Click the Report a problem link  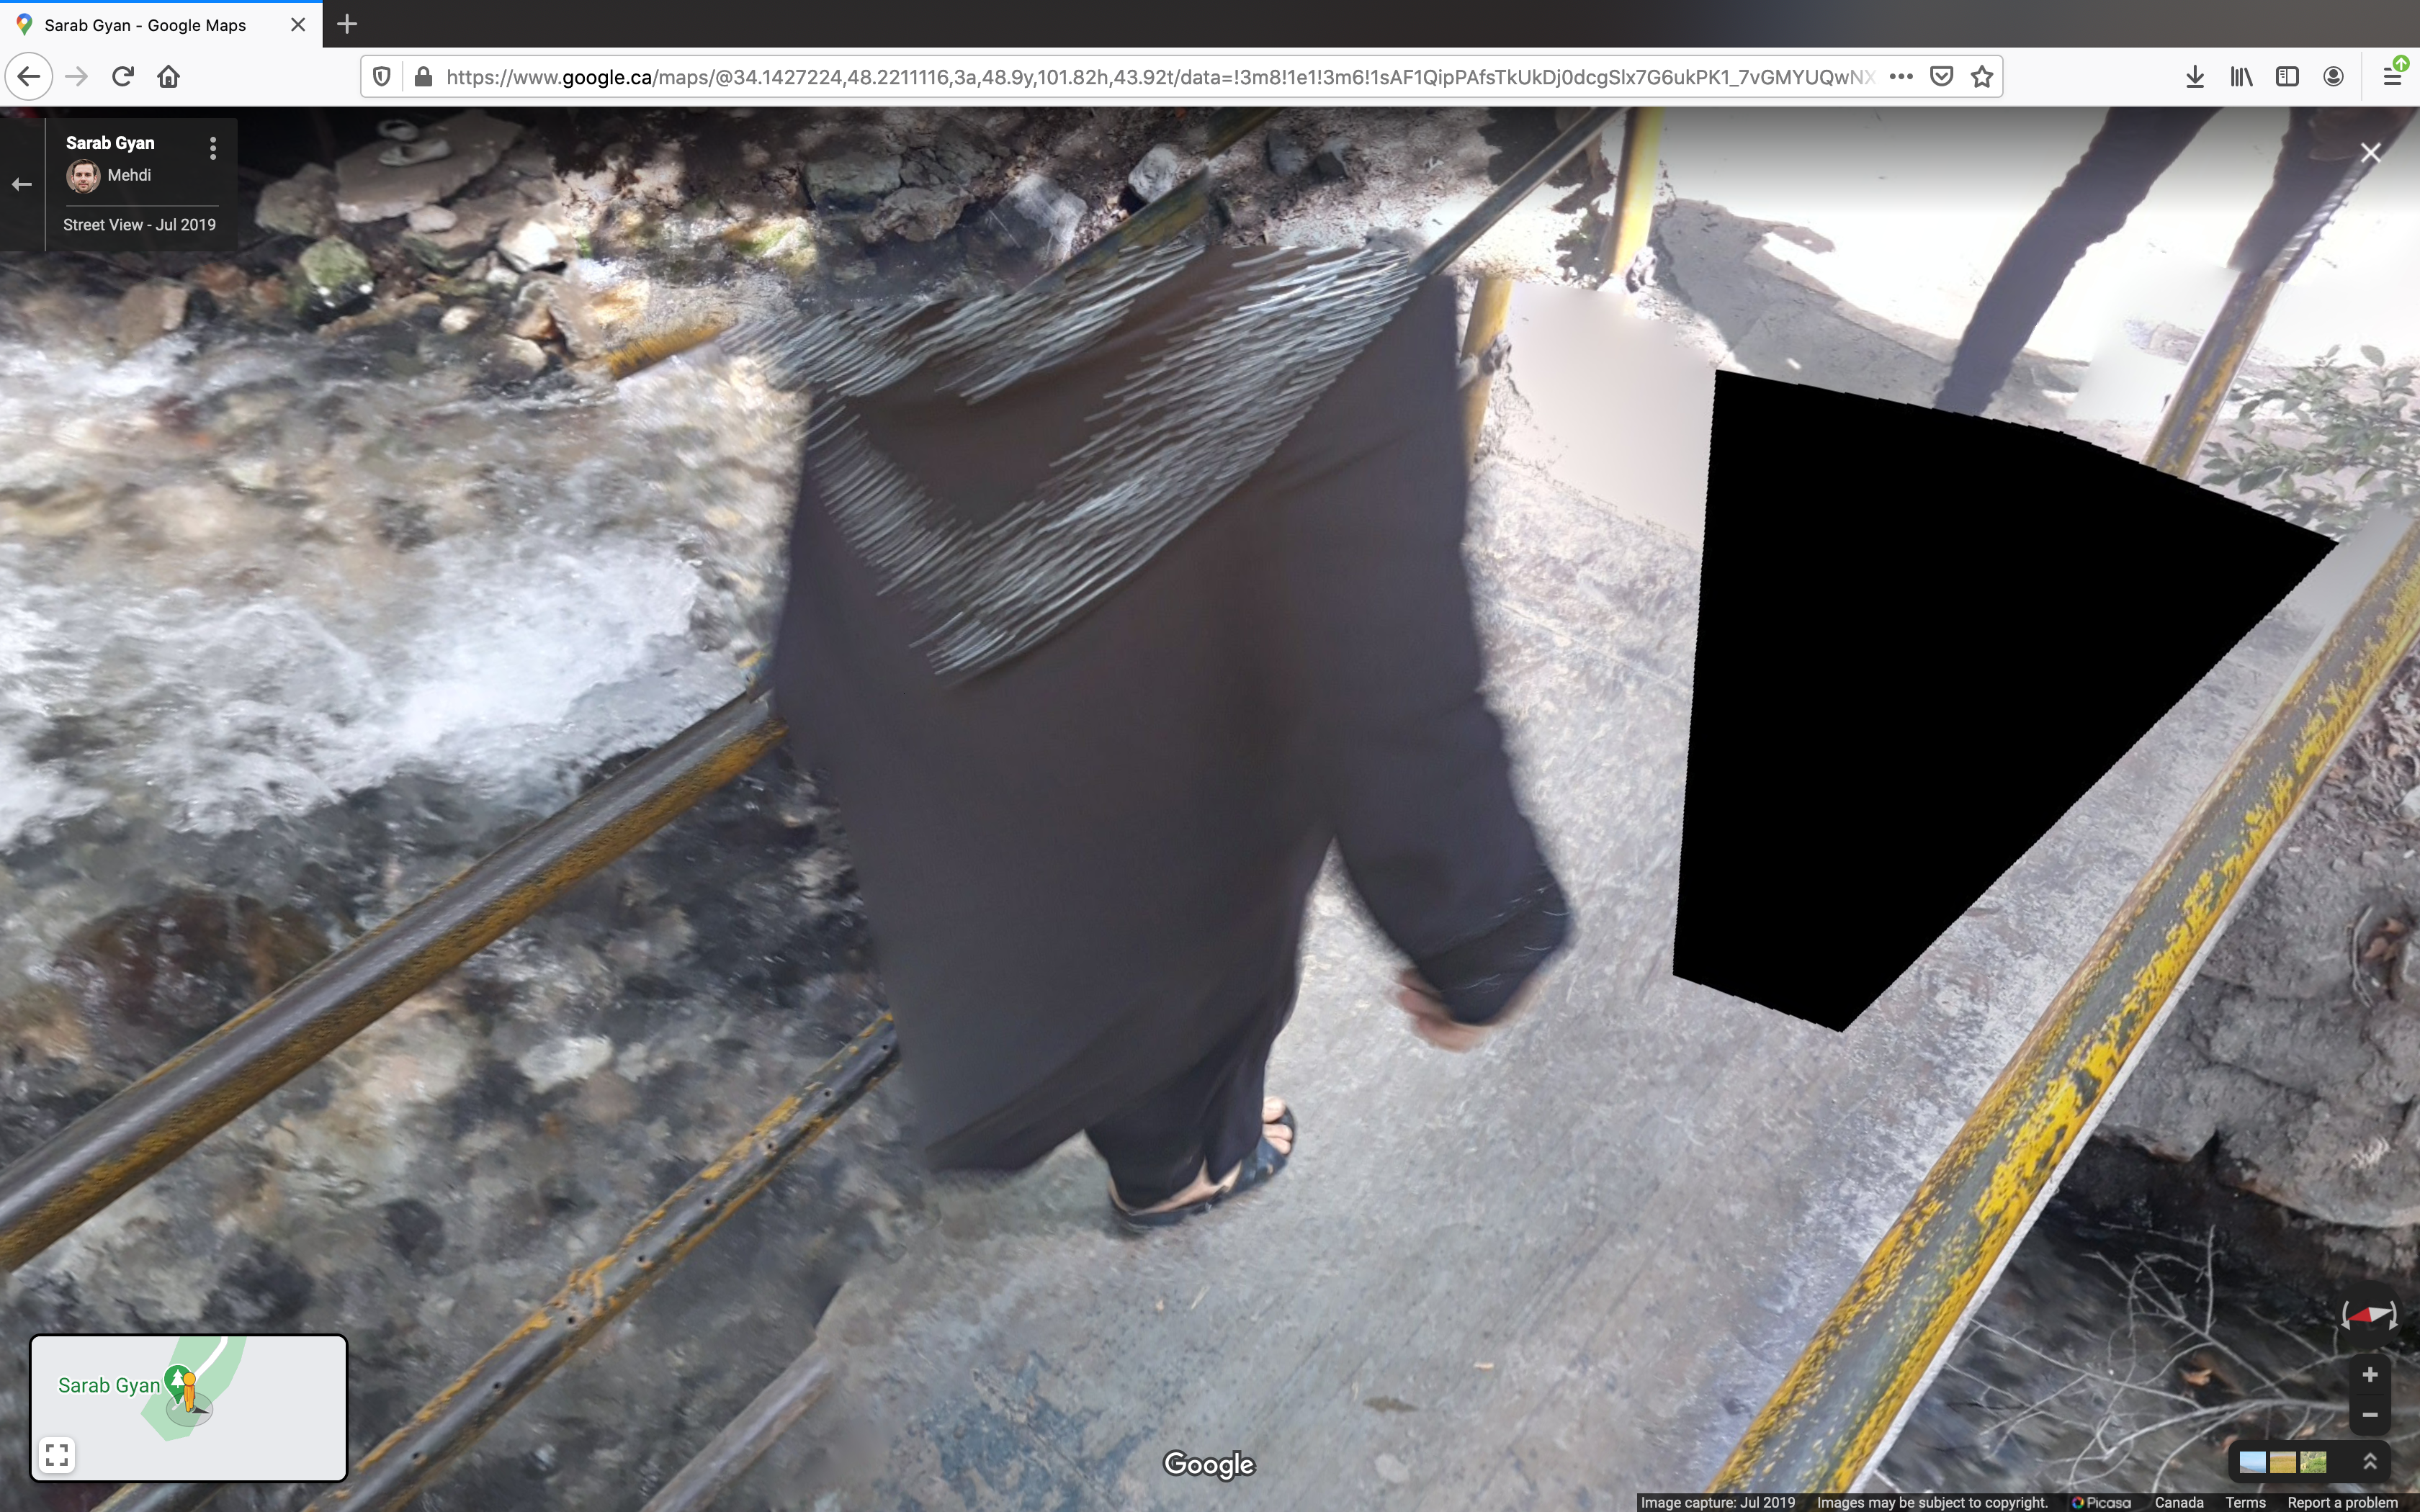2342,1502
